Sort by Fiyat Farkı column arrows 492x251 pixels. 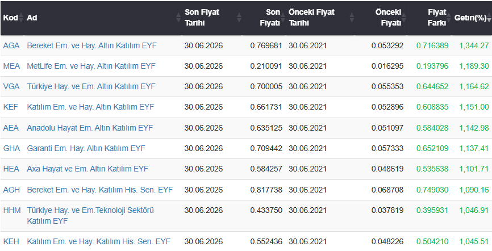click(449, 18)
